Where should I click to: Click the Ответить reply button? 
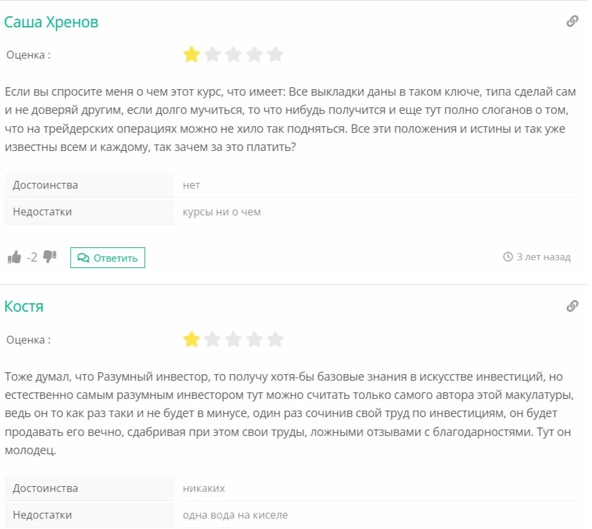pos(107,258)
